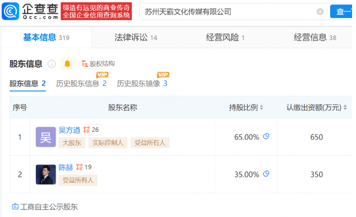Viewport: 356px width, 217px height.
Task: Click the pie chart icon beside 65.00%
Action: click(266, 136)
